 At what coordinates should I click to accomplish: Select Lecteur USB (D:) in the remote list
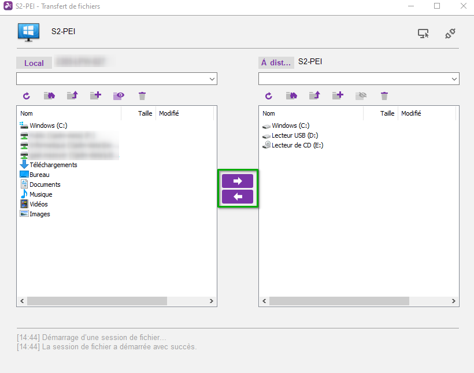(x=295, y=135)
